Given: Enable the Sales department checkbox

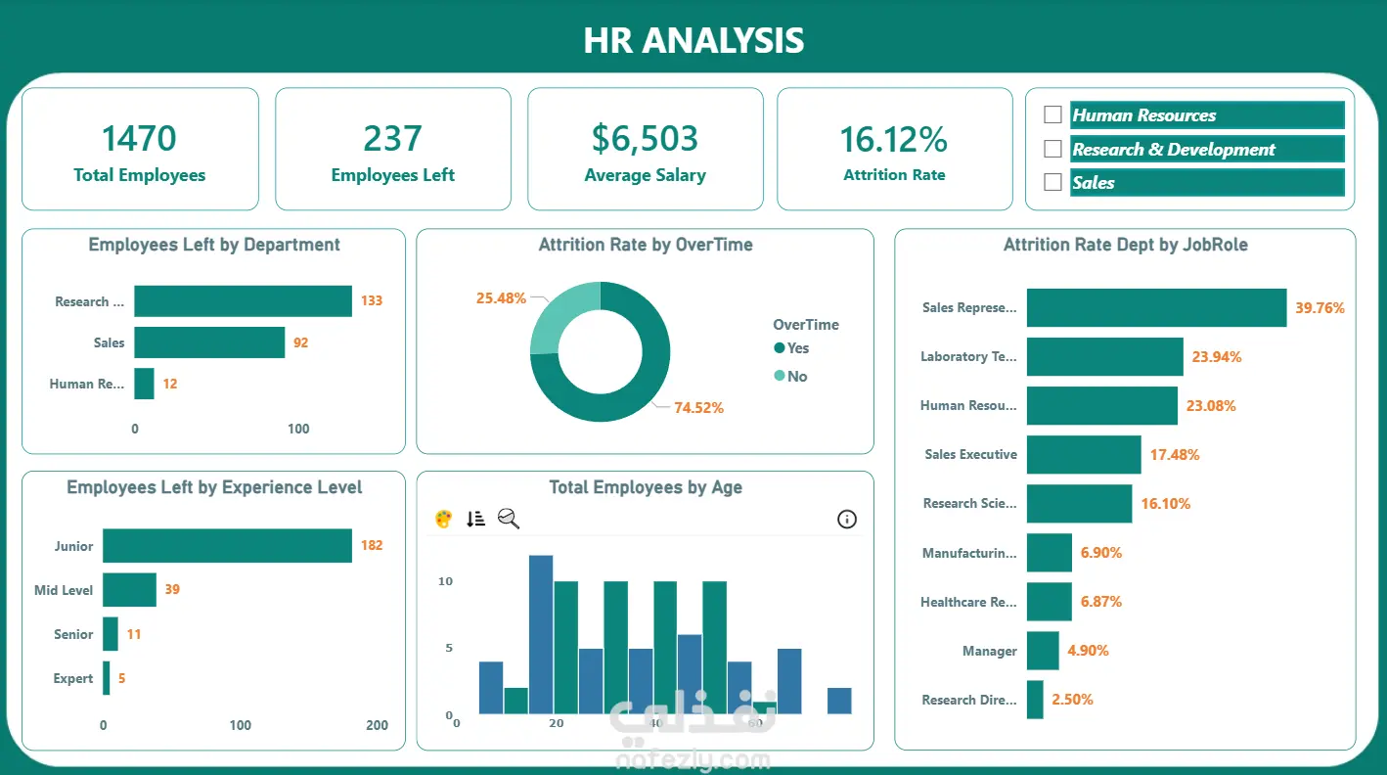Looking at the screenshot, I should tap(1052, 182).
